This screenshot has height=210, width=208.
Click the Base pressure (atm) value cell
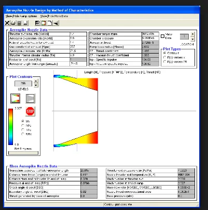pos(186,196)
